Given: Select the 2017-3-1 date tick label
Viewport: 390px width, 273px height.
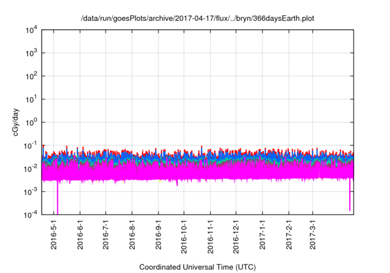Looking at the screenshot, I should (313, 235).
